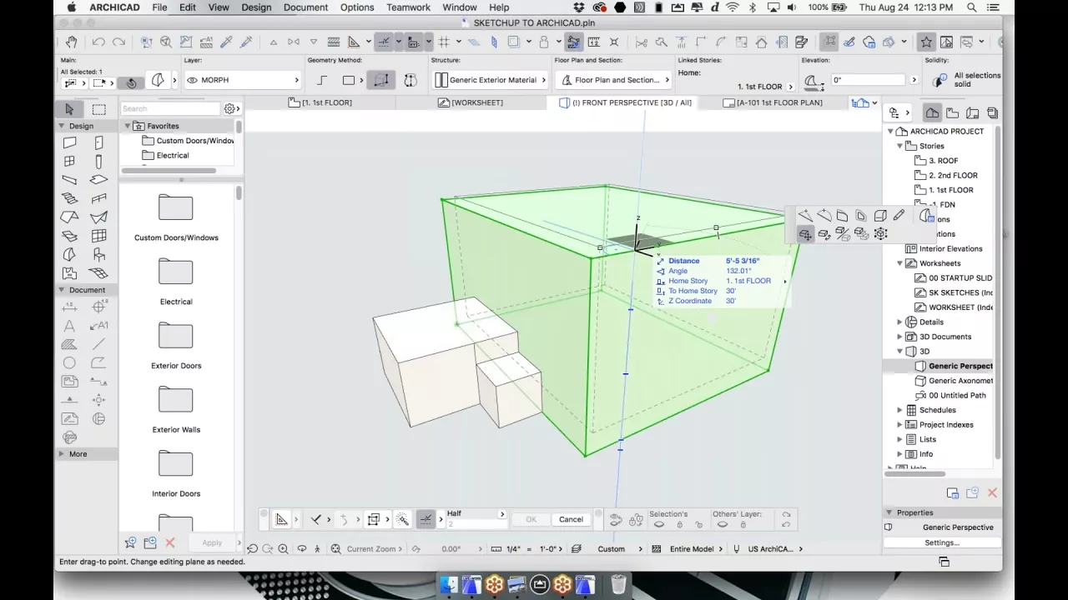The image size is (1068, 600).
Task: Select the Column tool
Action: [x=98, y=162]
